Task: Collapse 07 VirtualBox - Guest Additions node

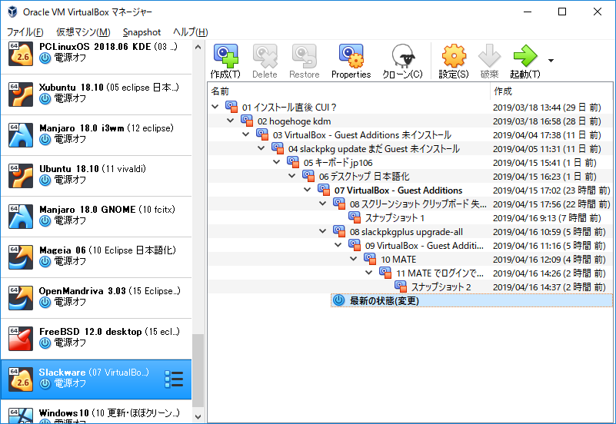Action: [x=307, y=190]
